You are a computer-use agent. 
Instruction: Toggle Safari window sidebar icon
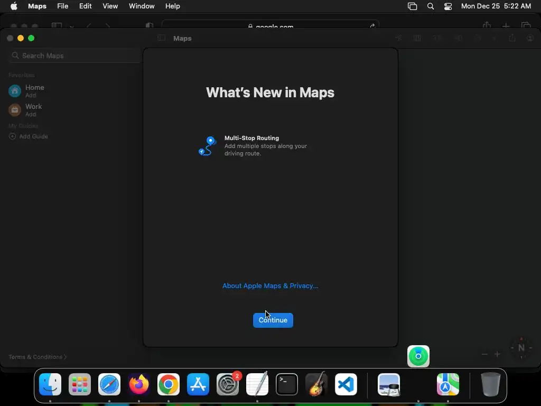click(x=57, y=25)
